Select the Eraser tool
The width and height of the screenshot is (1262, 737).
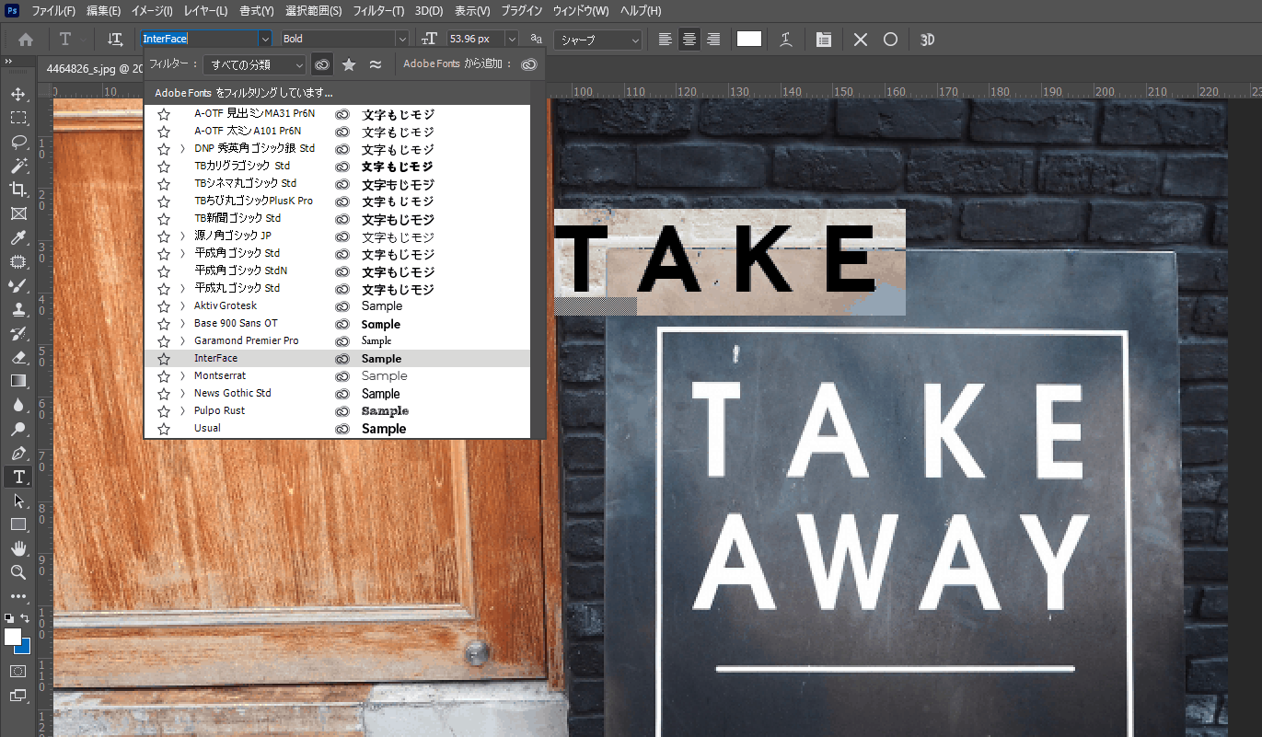tap(17, 357)
